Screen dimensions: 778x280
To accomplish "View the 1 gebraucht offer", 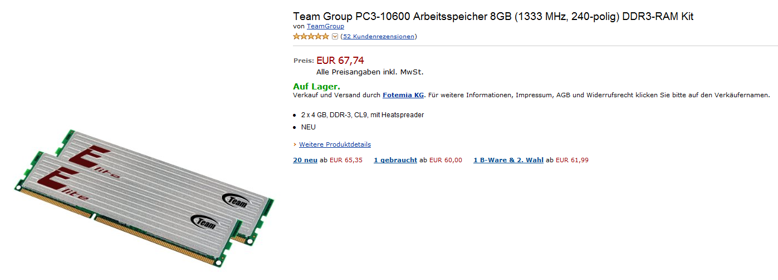I will tap(395, 160).
